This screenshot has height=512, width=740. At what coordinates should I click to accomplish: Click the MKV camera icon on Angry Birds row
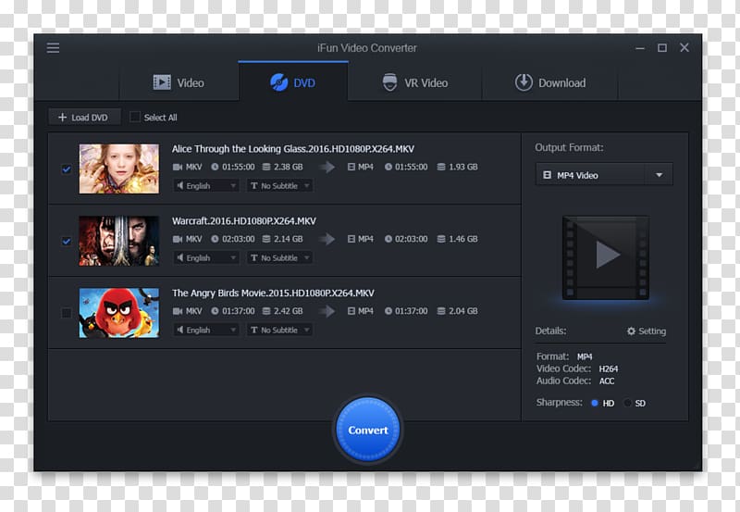point(178,311)
